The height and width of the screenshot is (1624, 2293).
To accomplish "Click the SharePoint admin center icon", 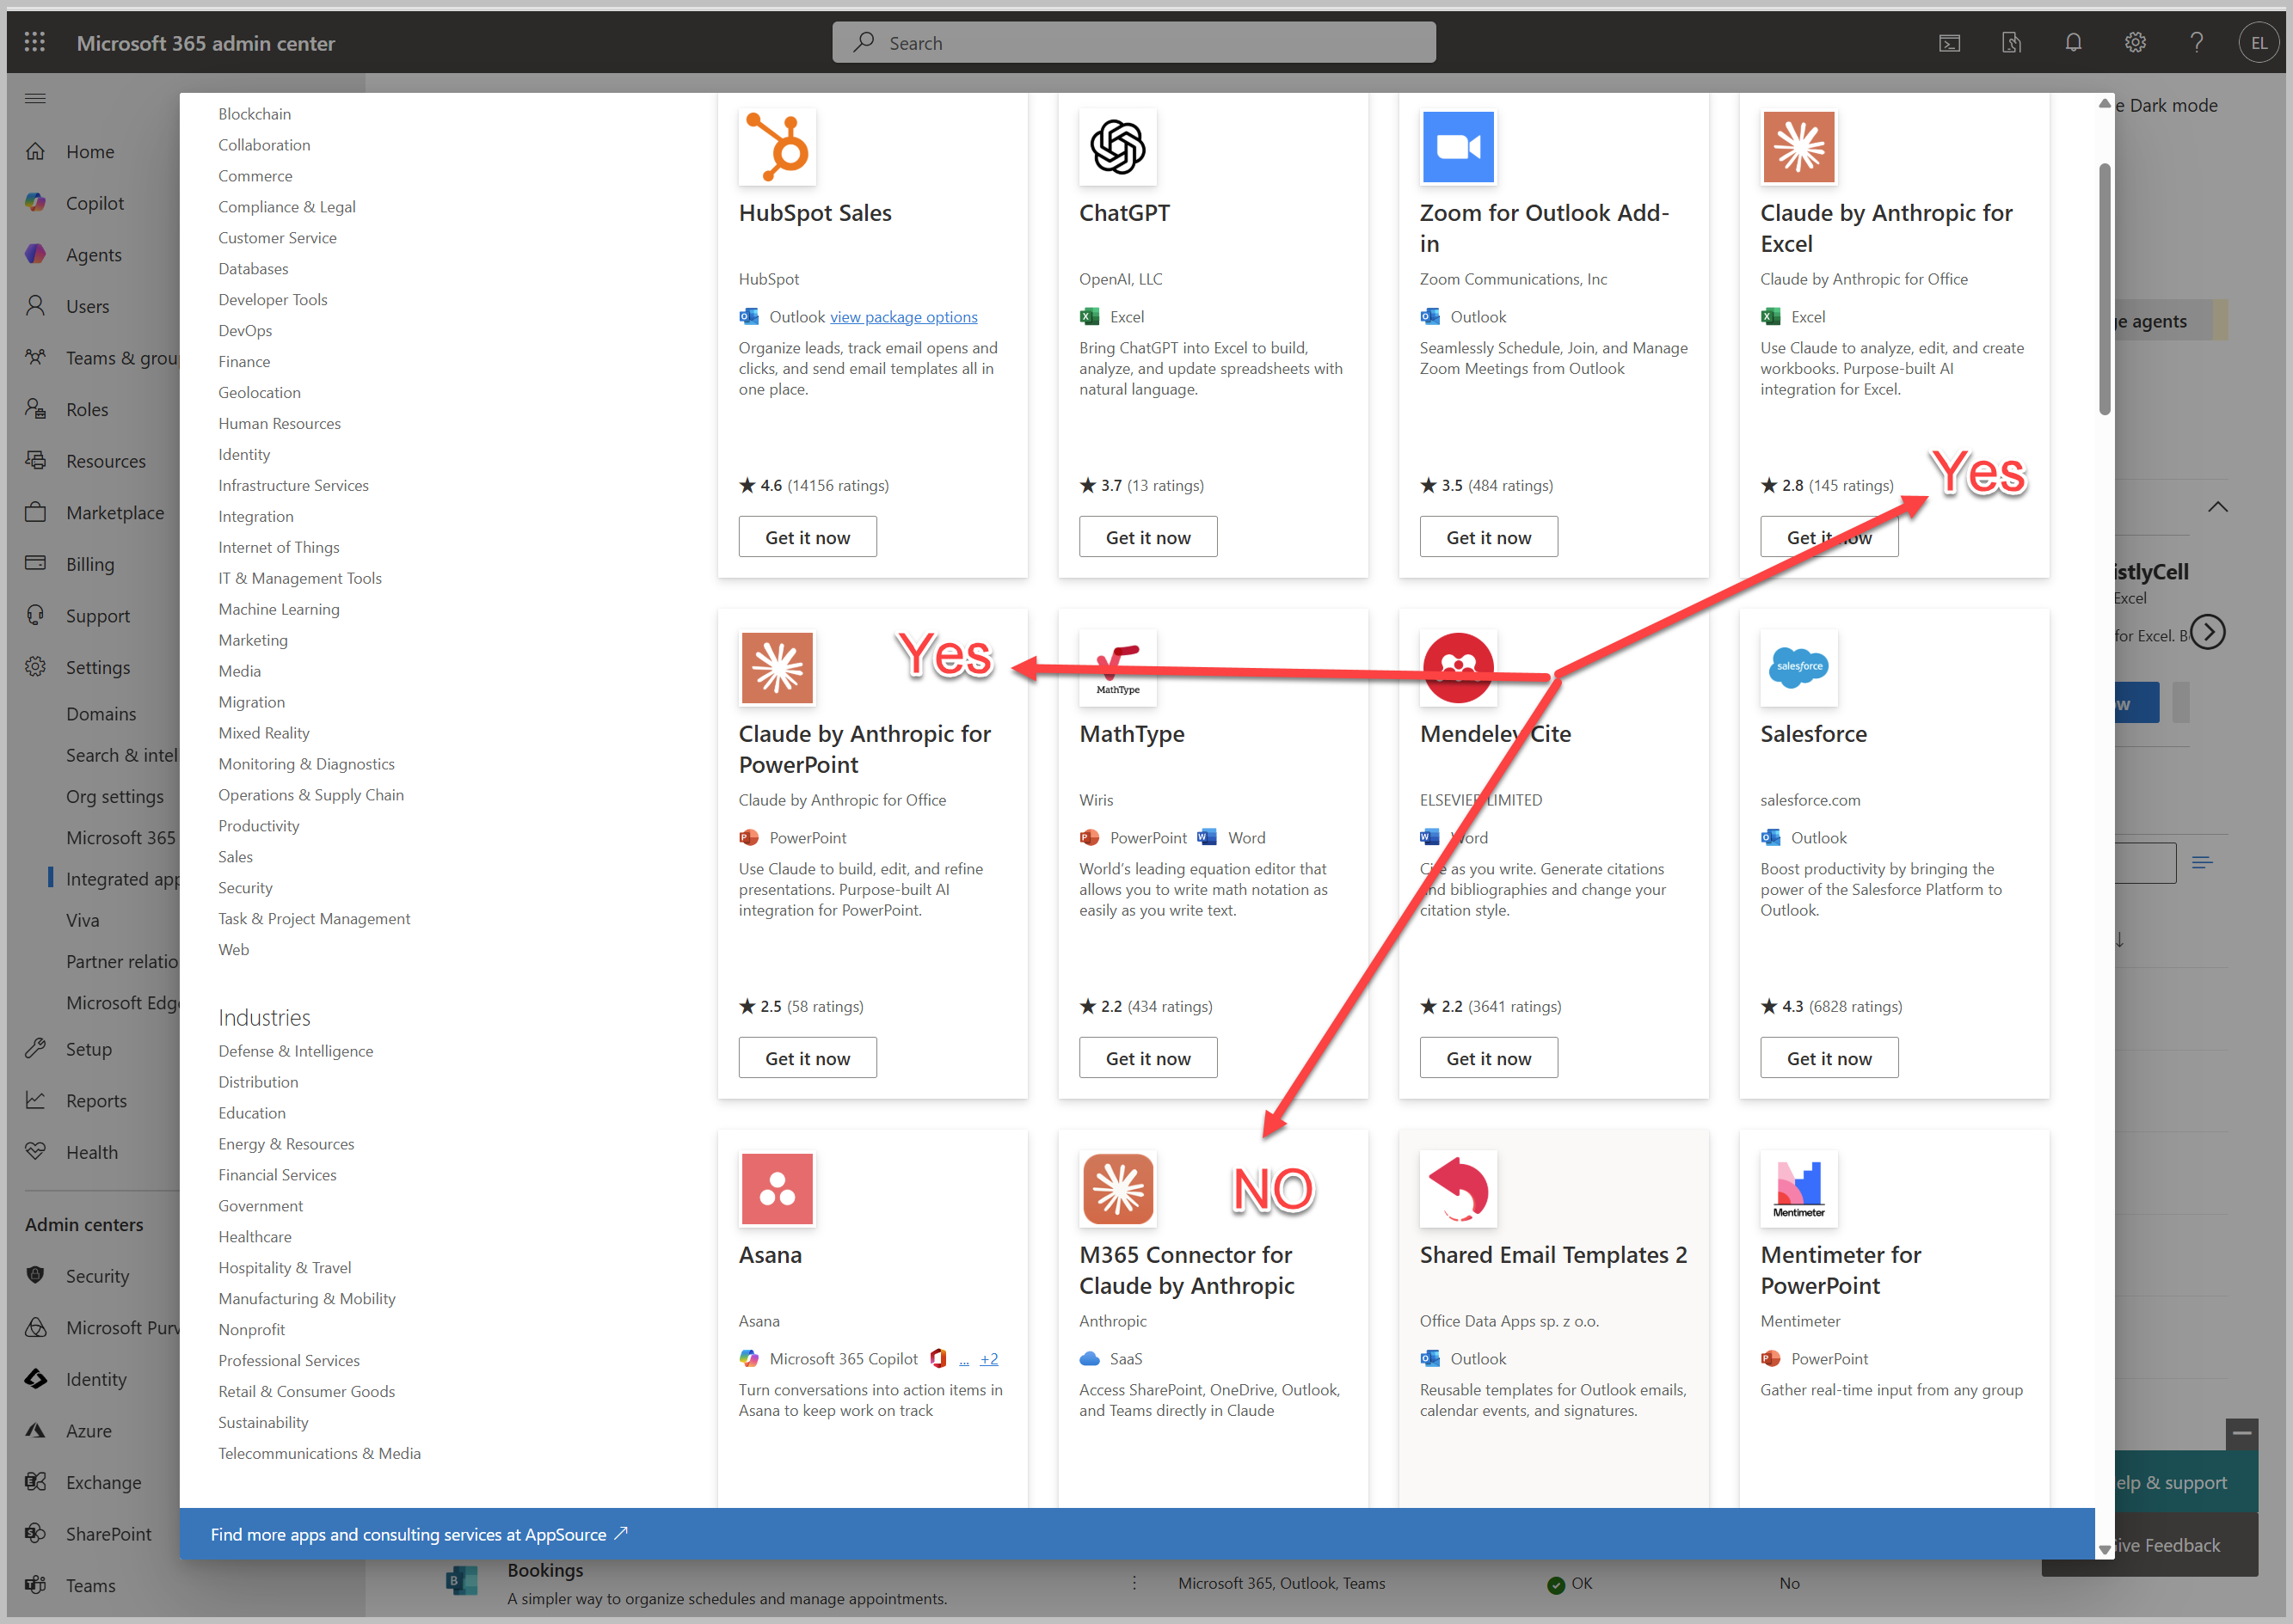I will click(36, 1533).
